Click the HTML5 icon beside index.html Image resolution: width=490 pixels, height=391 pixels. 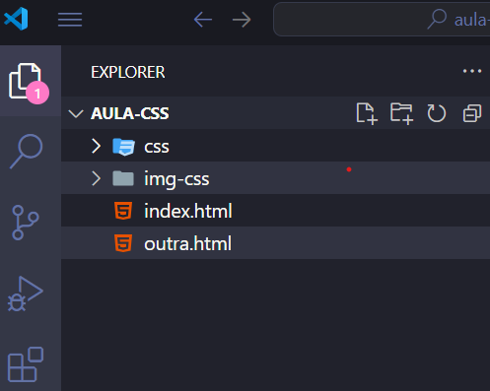click(123, 211)
